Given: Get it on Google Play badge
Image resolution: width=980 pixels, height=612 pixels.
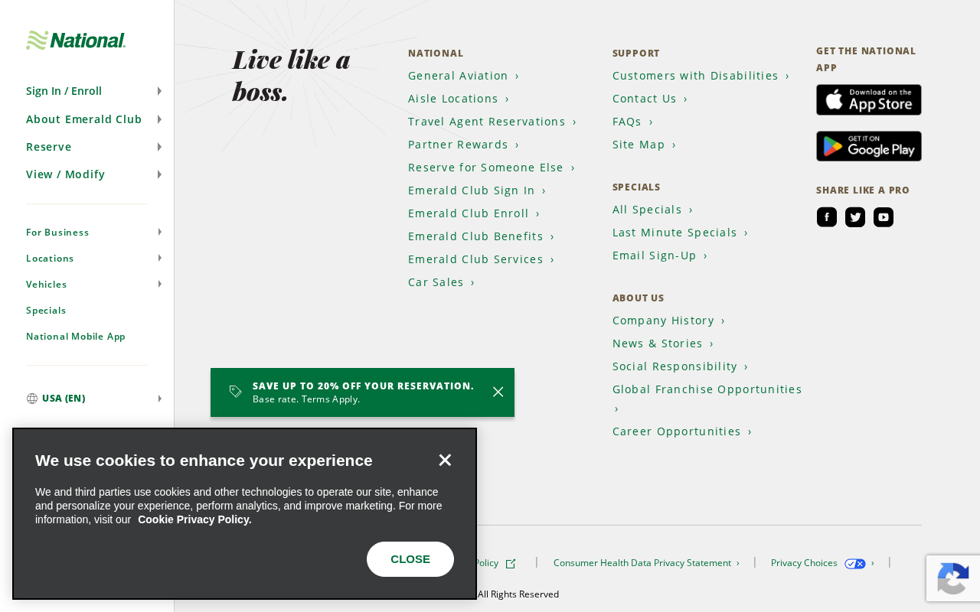Looking at the screenshot, I should tap(869, 146).
